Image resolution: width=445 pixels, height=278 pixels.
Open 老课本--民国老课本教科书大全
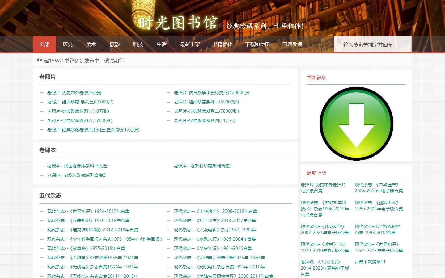click(x=77, y=166)
